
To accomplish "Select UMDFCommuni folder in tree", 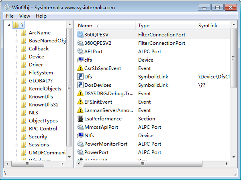I will click(x=47, y=153).
